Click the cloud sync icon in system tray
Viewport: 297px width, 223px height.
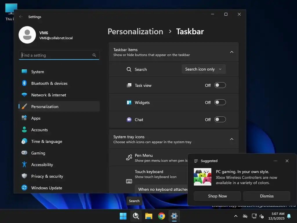pos(245,216)
